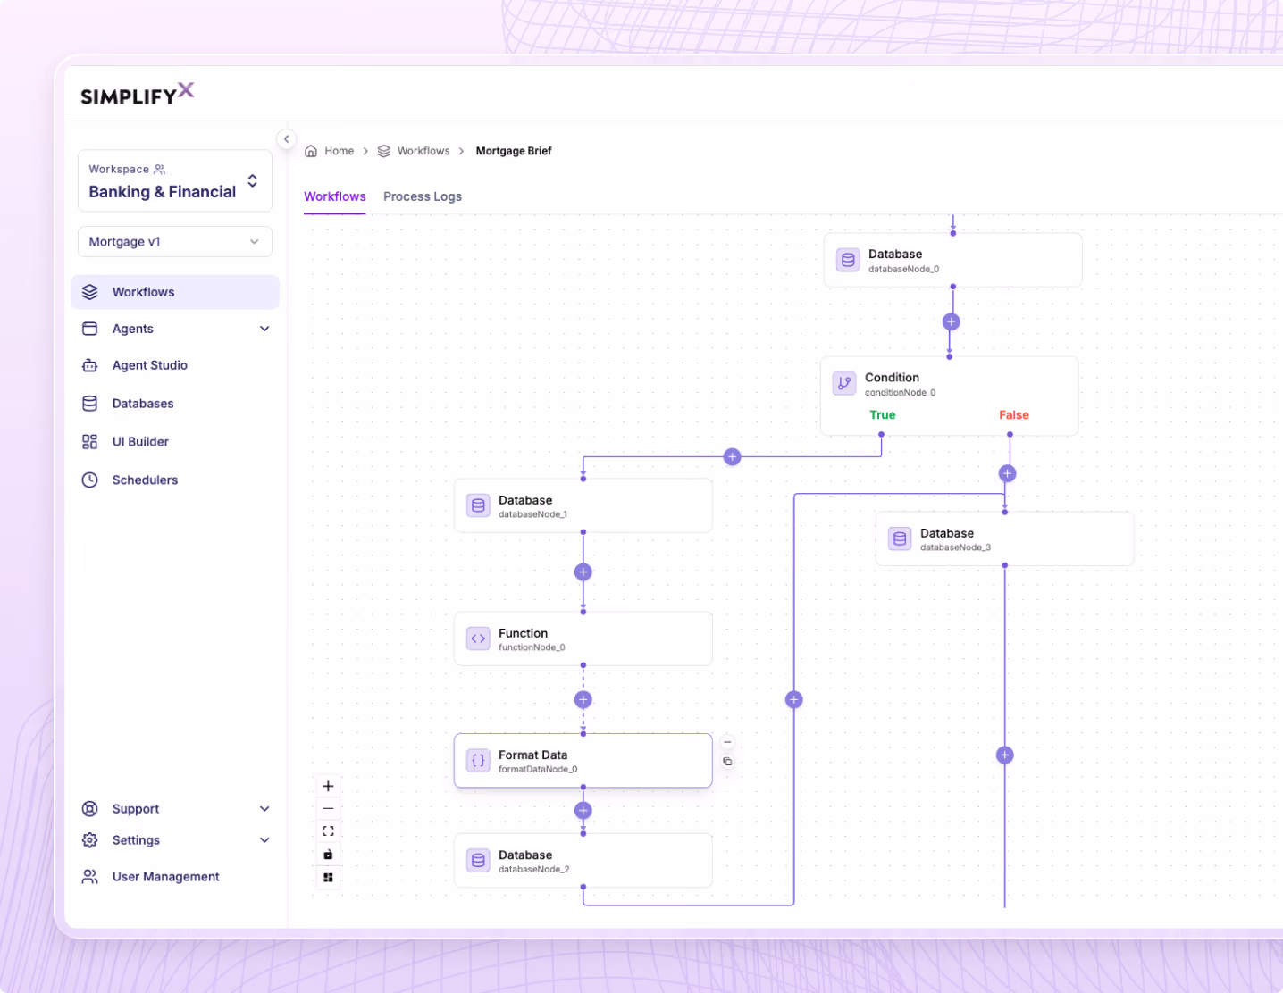This screenshot has width=1283, height=993.
Task: Click the Workflows sidebar icon
Action: point(89,292)
